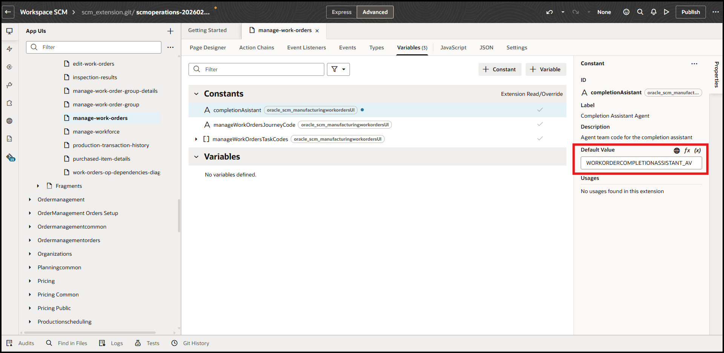Open the Components puzzle icon
This screenshot has width=724, height=353.
coord(9,103)
